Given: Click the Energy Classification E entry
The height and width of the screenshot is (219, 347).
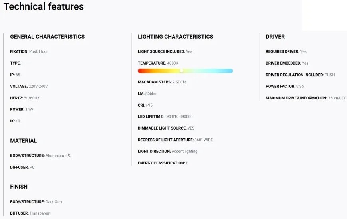Looking at the screenshot, I should tap(163, 163).
